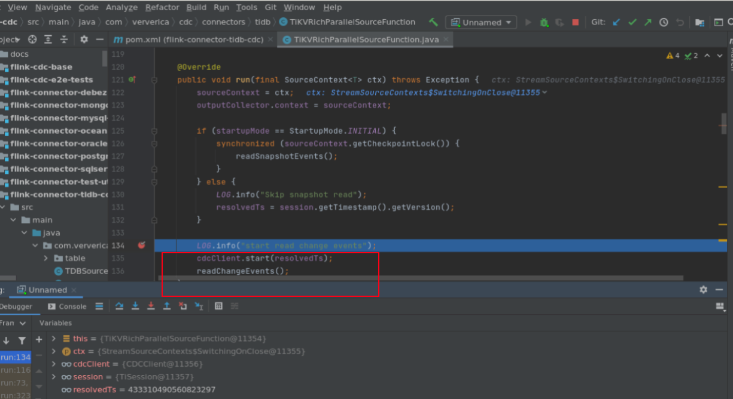Image resolution: width=733 pixels, height=399 pixels.
Task: Click the Step Over debugger icon
Action: pos(119,306)
